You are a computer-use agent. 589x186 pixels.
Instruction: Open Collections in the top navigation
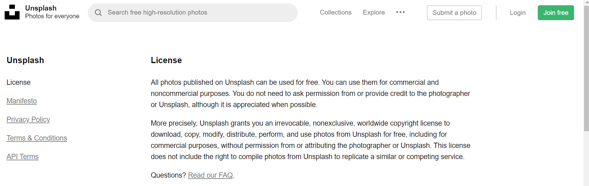336,12
